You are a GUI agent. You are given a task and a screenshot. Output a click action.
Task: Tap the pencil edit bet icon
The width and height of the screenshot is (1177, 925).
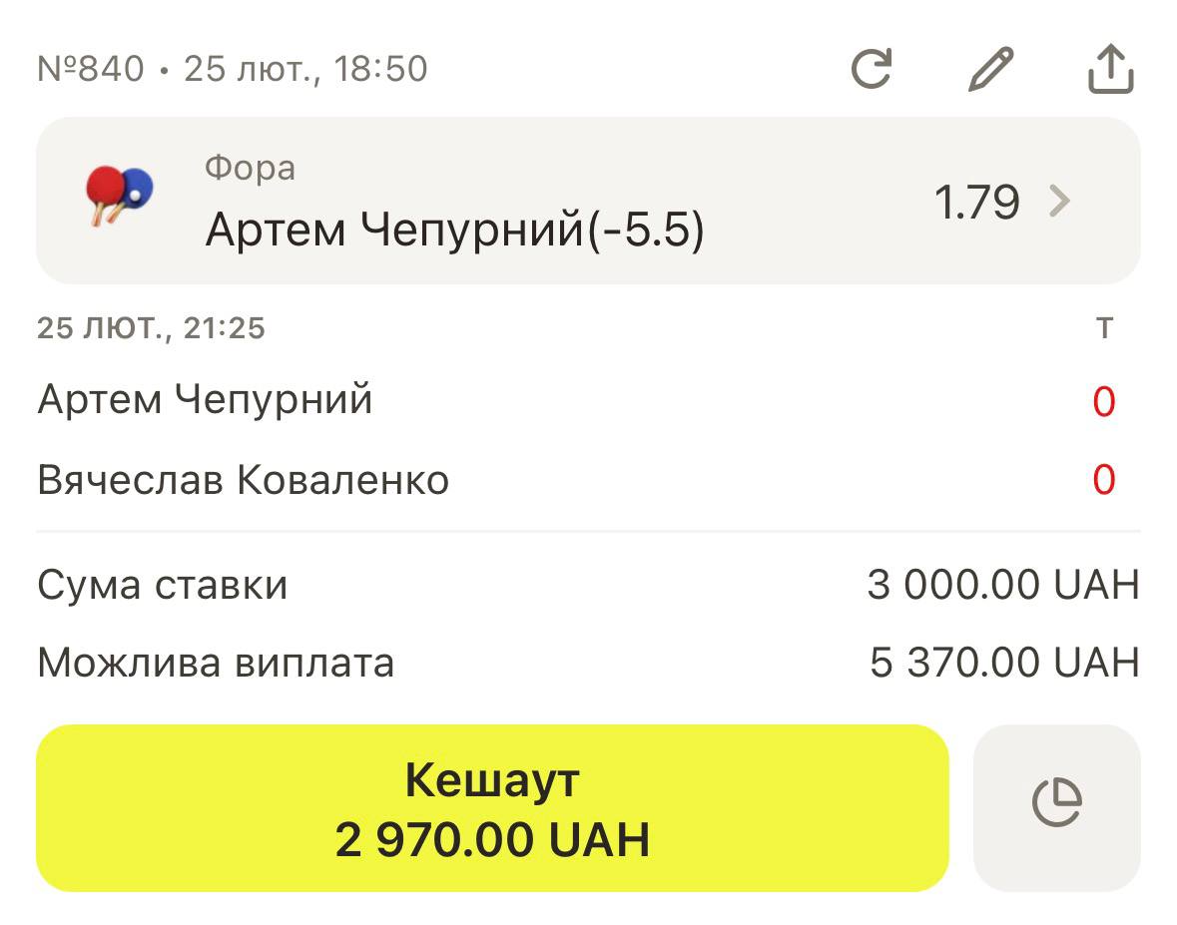tap(990, 70)
